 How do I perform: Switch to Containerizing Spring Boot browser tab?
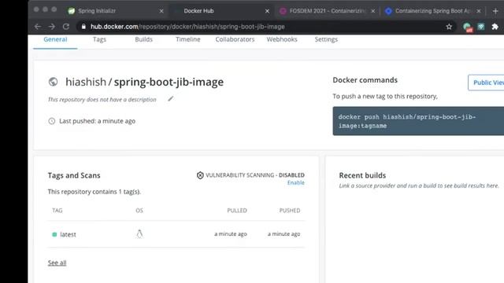(x=433, y=11)
